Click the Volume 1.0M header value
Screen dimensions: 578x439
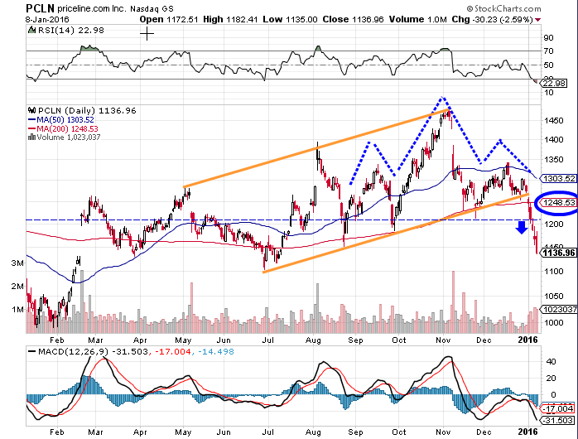coord(417,19)
